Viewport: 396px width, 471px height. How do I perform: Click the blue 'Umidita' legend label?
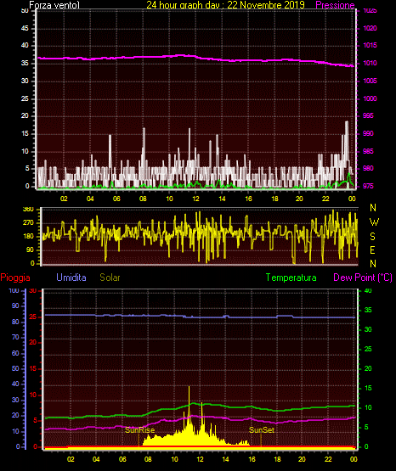point(71,278)
